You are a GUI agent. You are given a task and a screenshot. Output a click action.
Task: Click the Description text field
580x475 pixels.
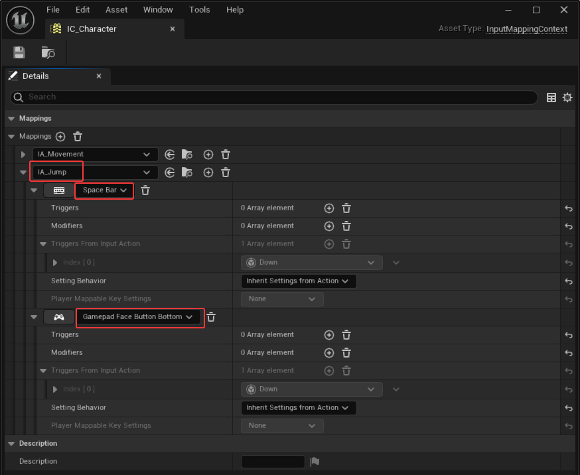(x=273, y=461)
